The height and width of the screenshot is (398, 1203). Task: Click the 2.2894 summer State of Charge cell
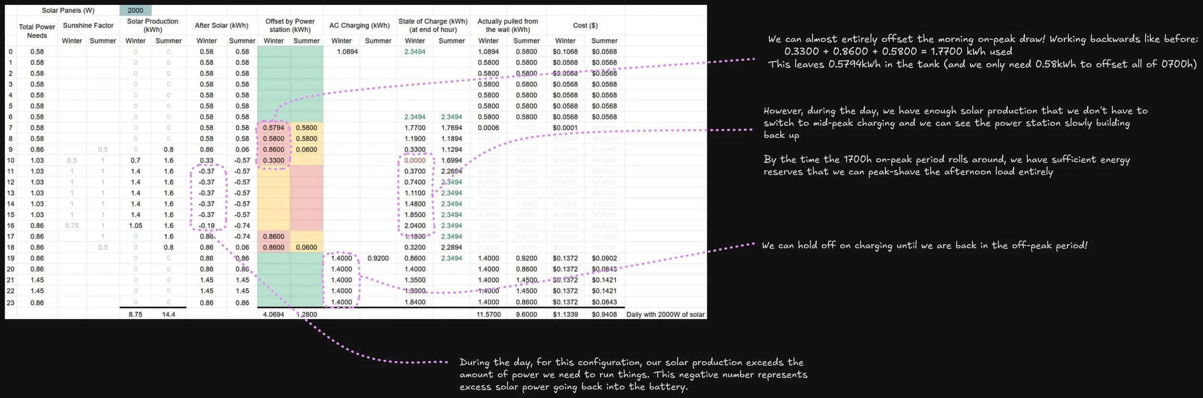pos(451,247)
